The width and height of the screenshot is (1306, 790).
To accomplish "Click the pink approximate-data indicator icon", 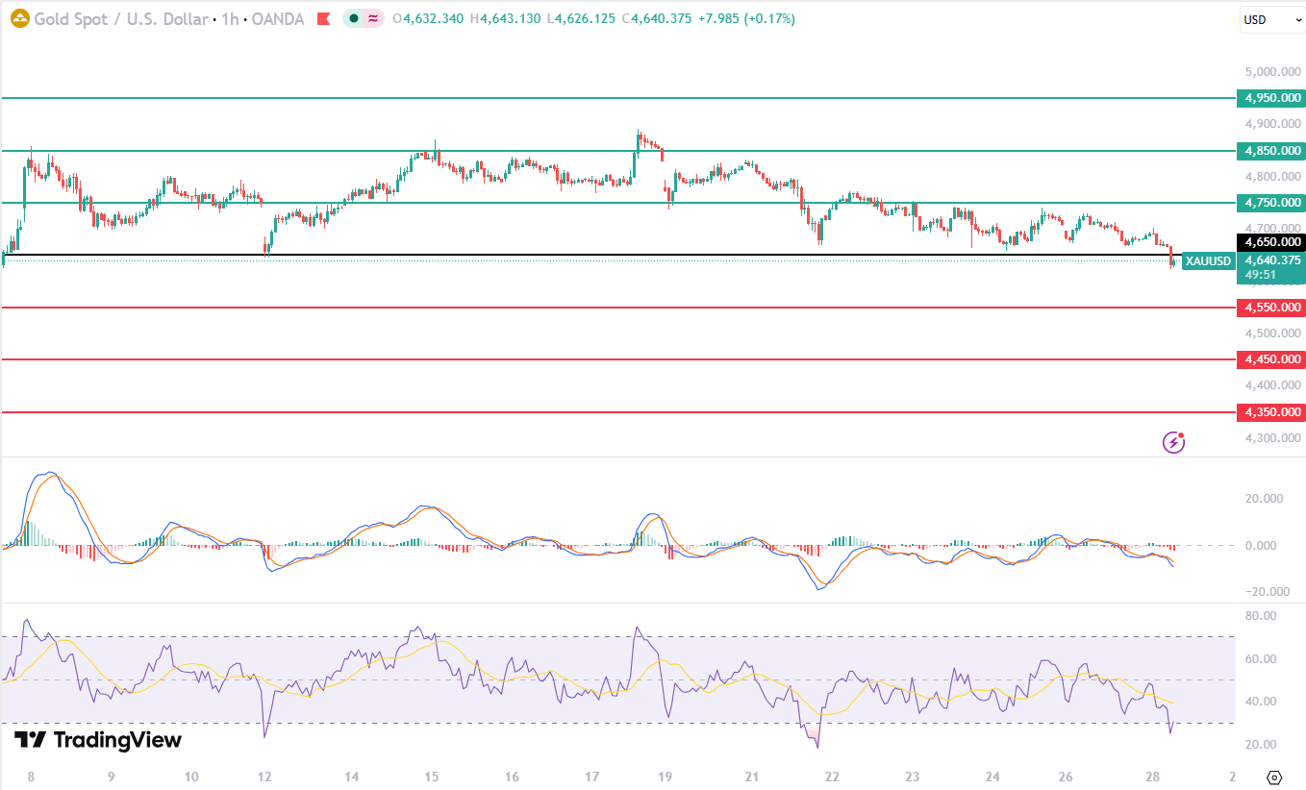I will coord(373,18).
